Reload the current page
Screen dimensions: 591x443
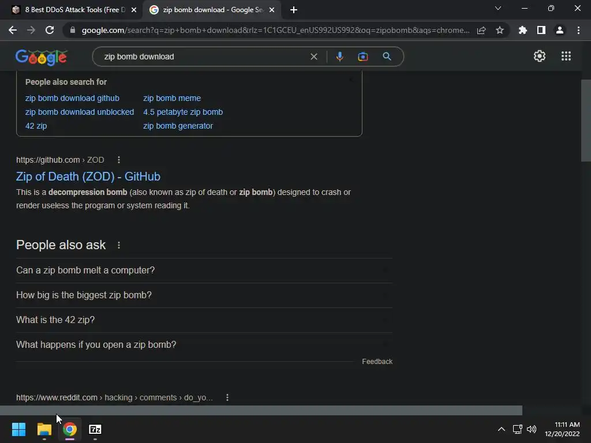click(50, 30)
